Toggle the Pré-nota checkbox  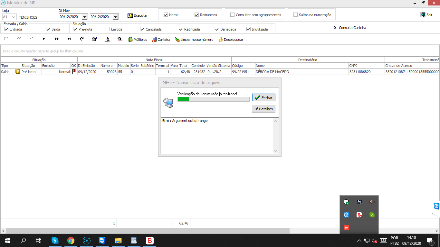(75, 29)
